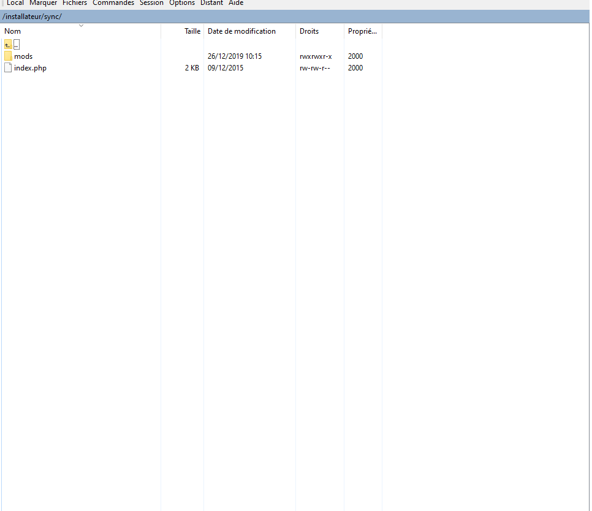Image resolution: width=592 pixels, height=511 pixels.
Task: Open the Options menu
Action: tap(182, 3)
